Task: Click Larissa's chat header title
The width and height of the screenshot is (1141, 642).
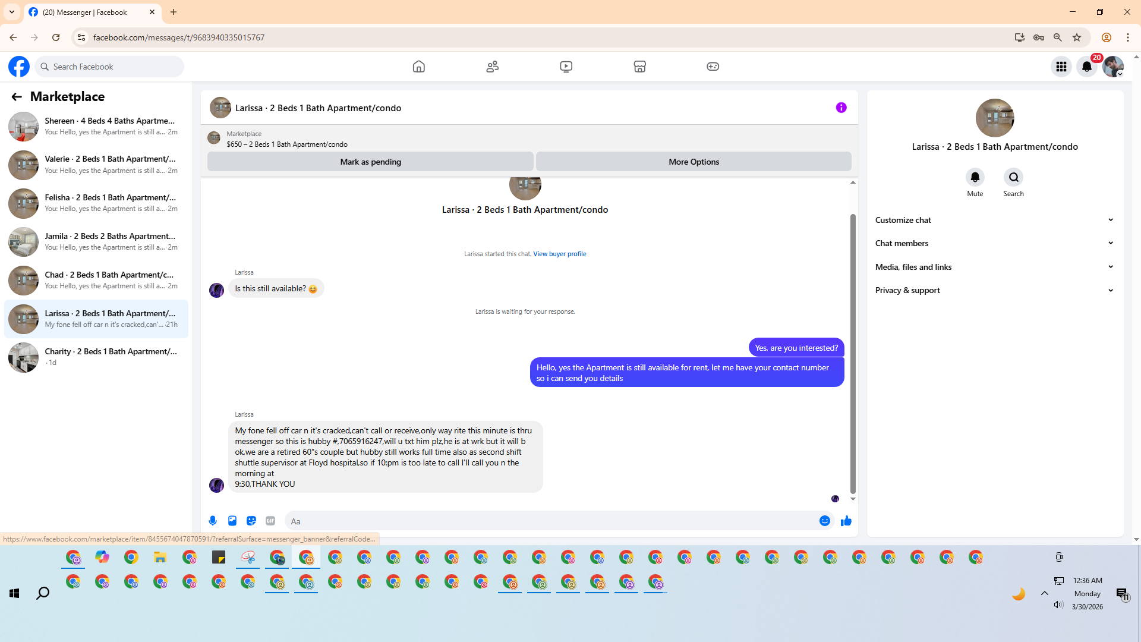Action: click(x=318, y=108)
